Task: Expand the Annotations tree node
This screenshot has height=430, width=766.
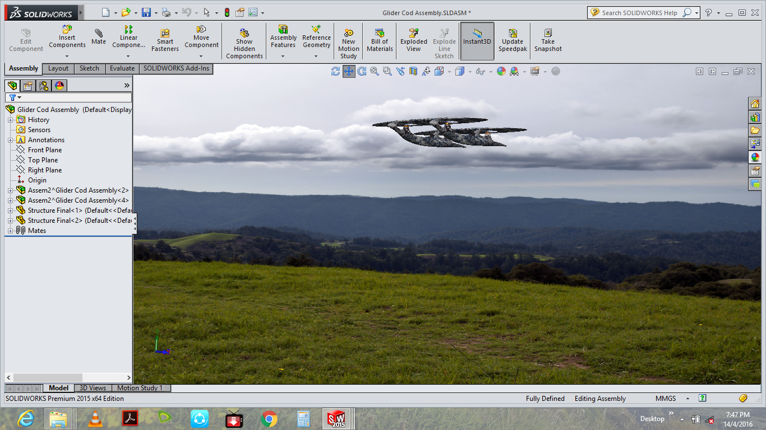Action: pos(10,140)
